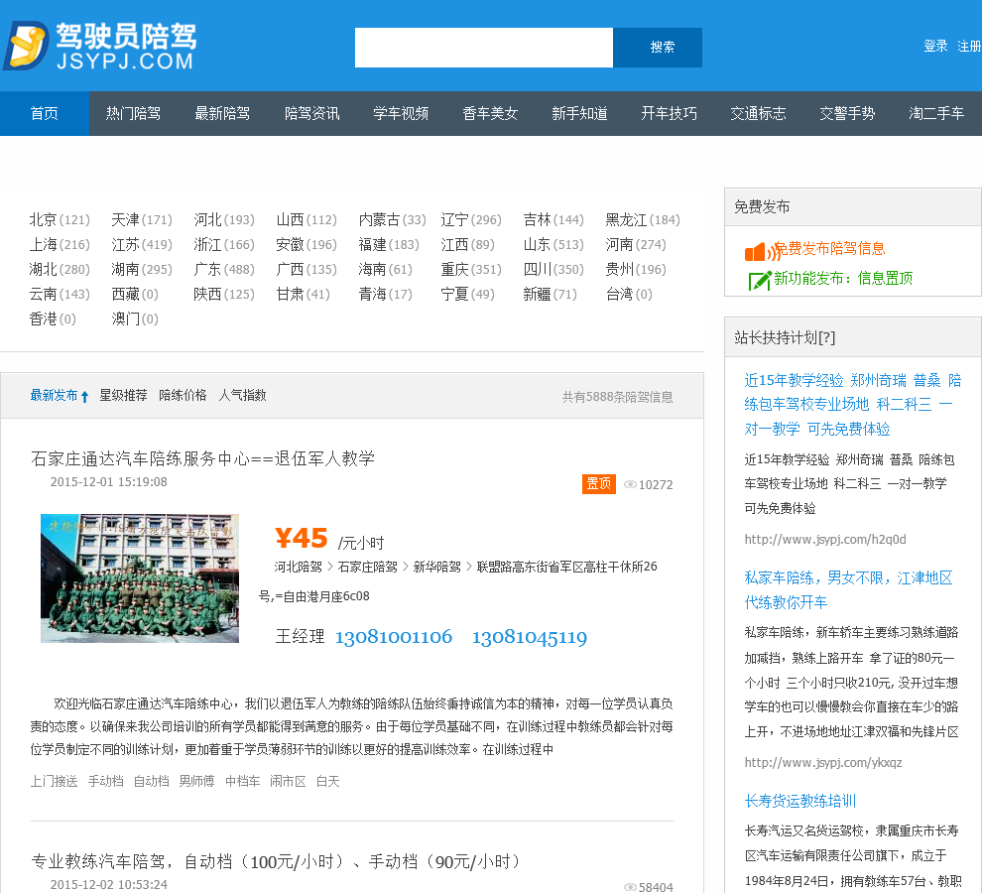Viewport: 982px width, 893px height.
Task: Open the 登录 login link
Action: point(935,46)
